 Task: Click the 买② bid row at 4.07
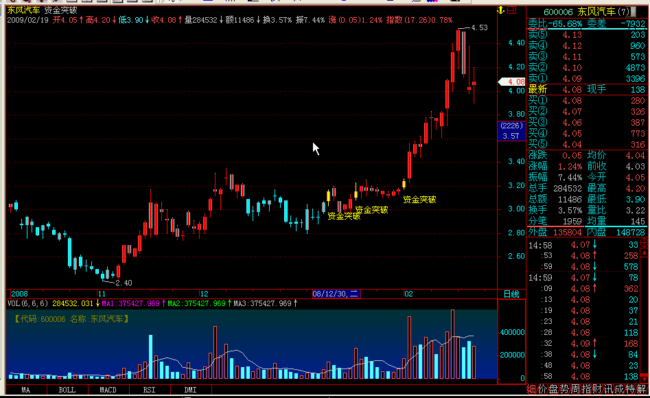[587, 112]
